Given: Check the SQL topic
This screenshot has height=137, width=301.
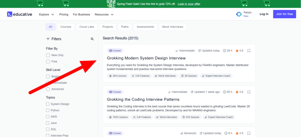Looking at the screenshot, I should [48, 129].
